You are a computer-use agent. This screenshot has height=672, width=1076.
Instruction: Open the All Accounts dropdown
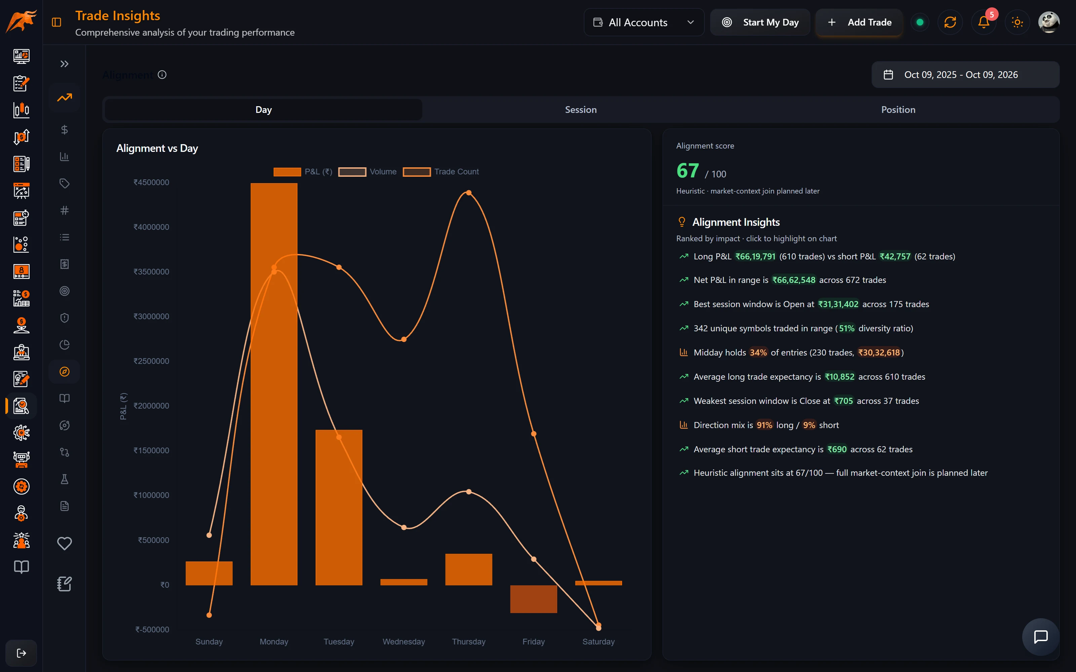tap(644, 22)
